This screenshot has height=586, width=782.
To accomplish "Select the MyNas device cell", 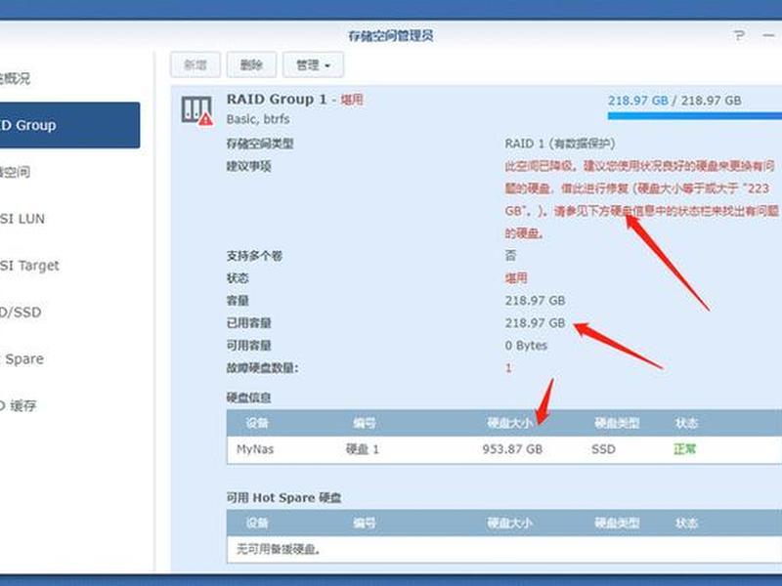I will (255, 449).
